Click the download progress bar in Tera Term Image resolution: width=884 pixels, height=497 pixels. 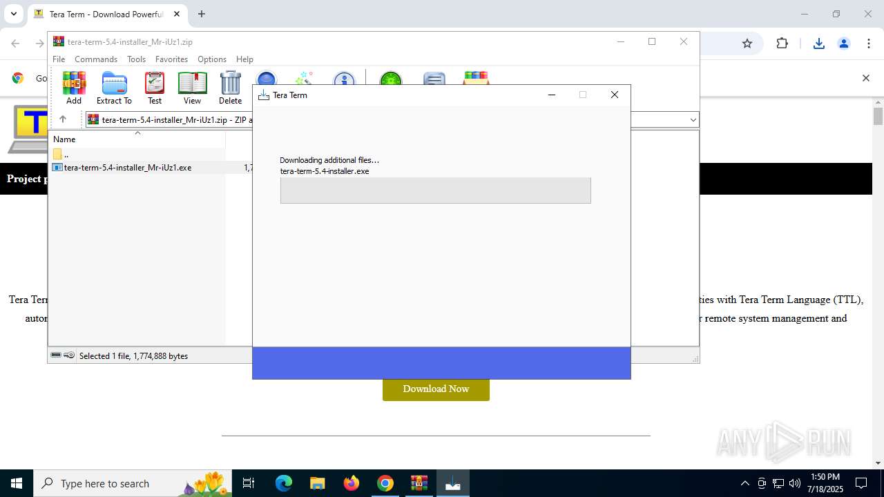[435, 191]
